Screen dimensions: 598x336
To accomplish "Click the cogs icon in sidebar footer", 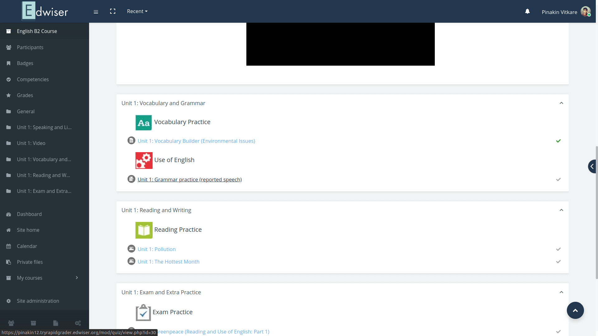I will tap(78, 323).
